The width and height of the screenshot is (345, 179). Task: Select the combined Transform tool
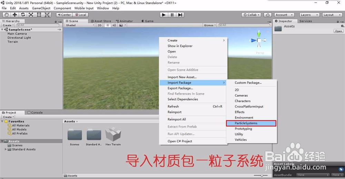[x=47, y=15]
